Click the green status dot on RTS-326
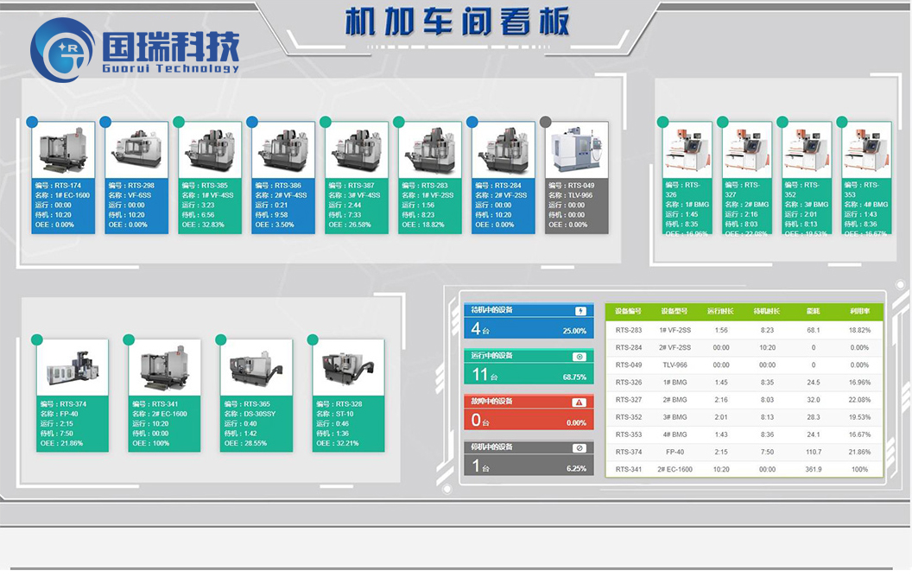Image resolution: width=912 pixels, height=577 pixels. click(x=662, y=123)
